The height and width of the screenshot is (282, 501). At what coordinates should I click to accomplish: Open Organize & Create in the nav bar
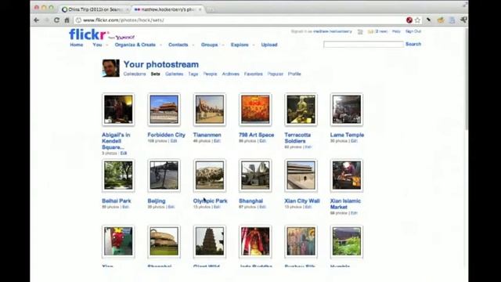(x=135, y=45)
